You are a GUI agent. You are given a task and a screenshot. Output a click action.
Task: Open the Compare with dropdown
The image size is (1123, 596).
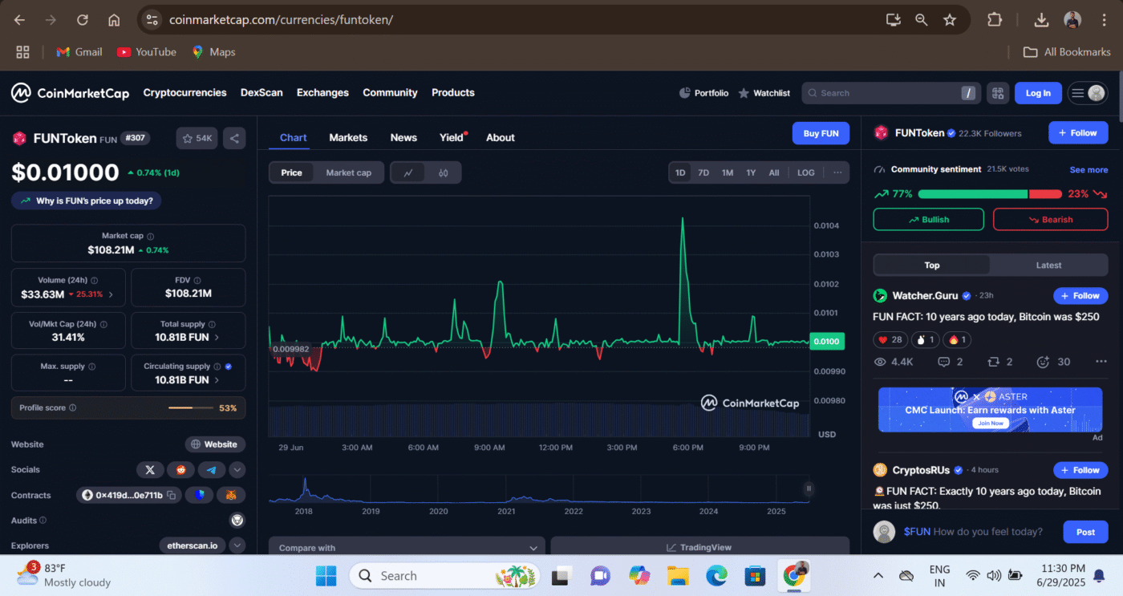407,548
